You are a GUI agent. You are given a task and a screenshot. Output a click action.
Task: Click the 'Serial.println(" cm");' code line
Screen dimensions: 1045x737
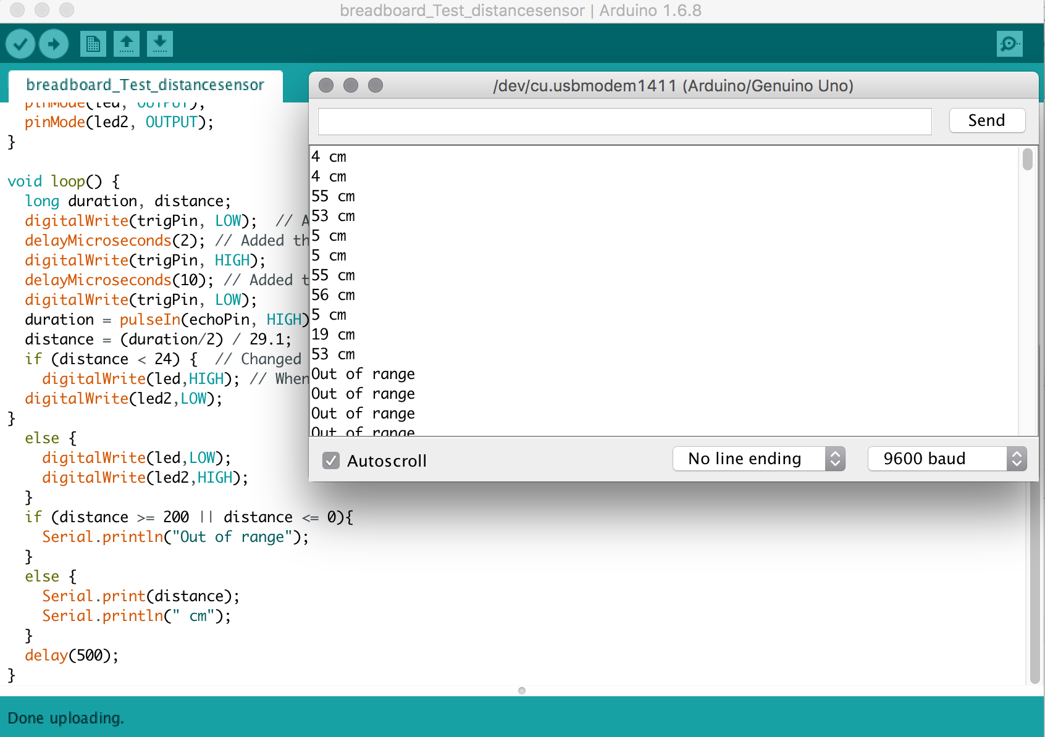click(136, 616)
